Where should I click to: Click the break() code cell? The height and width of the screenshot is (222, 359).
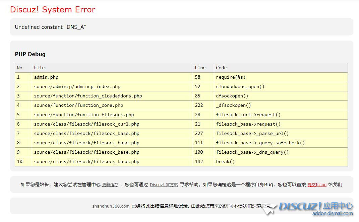(281, 162)
